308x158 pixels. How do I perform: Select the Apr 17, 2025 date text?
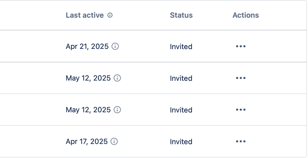(87, 141)
